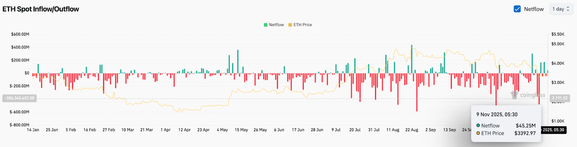Click the $5.50K right axis label
Image resolution: width=577 pixels, height=147 pixels.
pyautogui.click(x=558, y=34)
